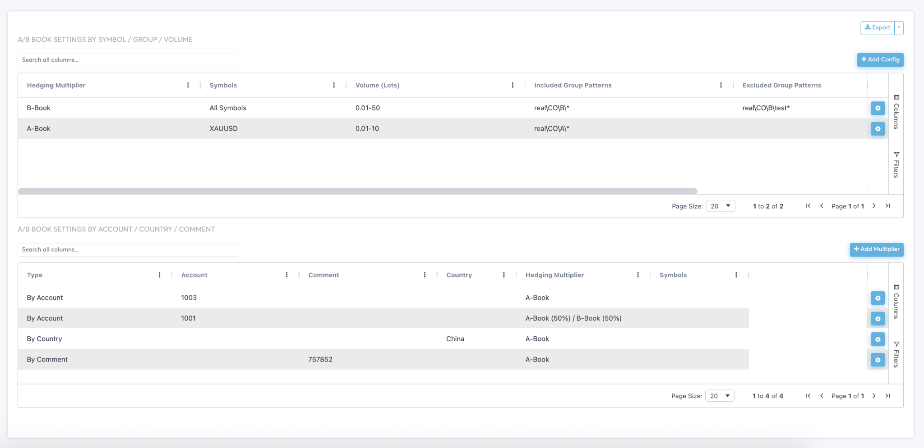Screen dimensions: 924x448
Task: Open the Columns side panel
Action: click(x=896, y=113)
